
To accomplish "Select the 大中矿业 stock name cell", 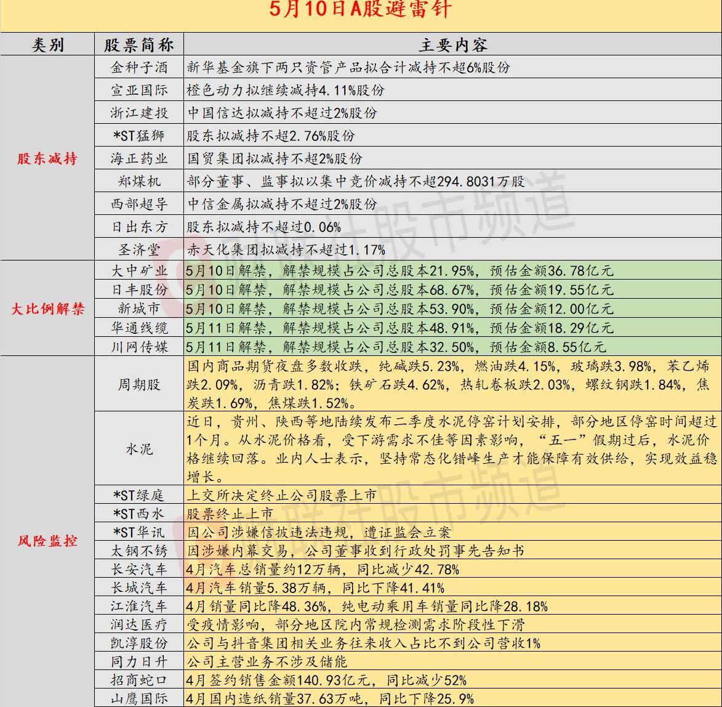I will pyautogui.click(x=139, y=270).
